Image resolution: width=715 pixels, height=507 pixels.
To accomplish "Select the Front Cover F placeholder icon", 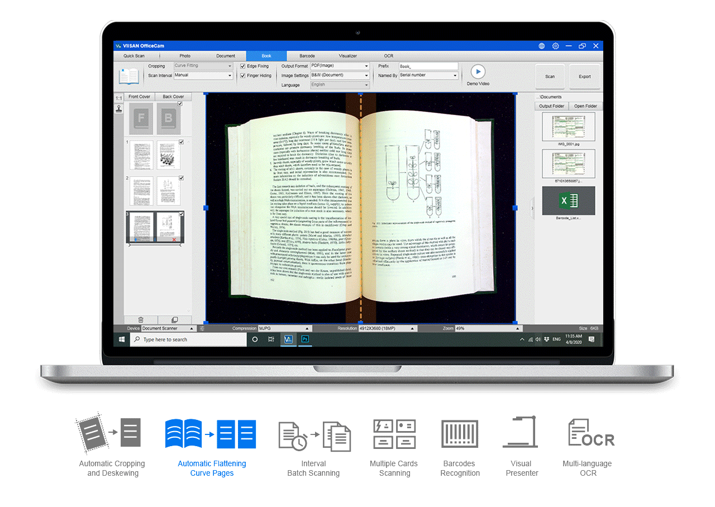I will click(x=141, y=119).
